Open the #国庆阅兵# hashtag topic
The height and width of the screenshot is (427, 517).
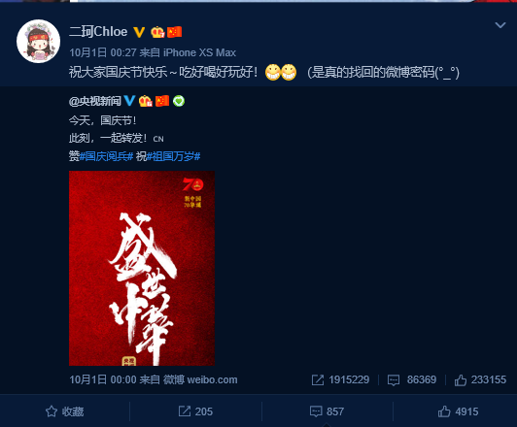pos(107,156)
